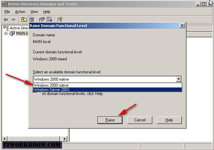Click the Back arrow toolbar icon

coord(6,20)
